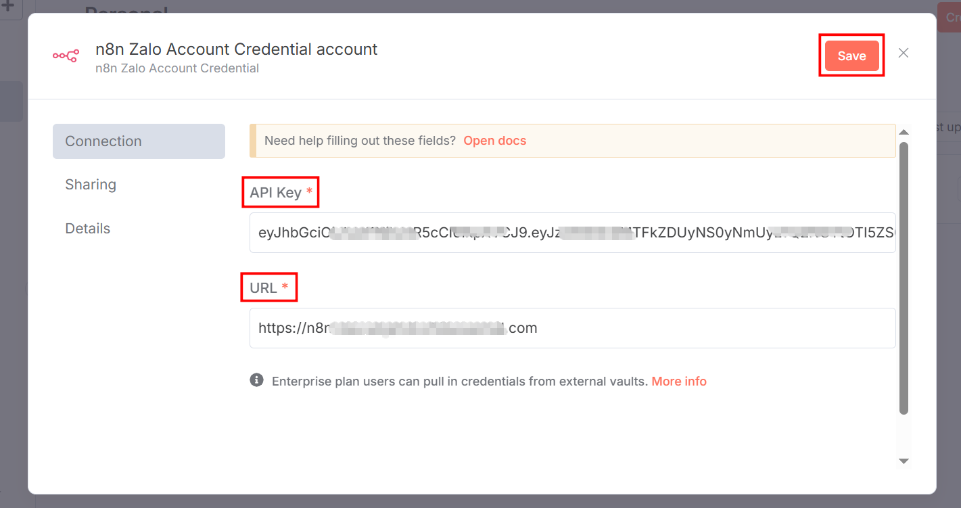961x508 pixels.
Task: Close the credential dialog
Action: pyautogui.click(x=903, y=52)
